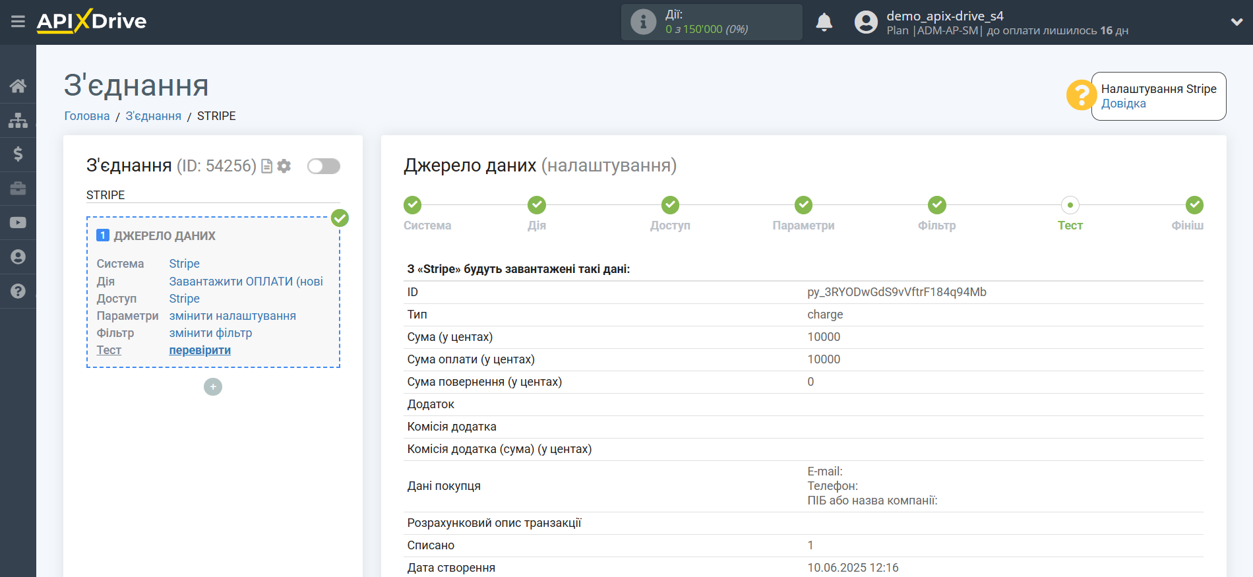Go to Дія step

tap(537, 226)
